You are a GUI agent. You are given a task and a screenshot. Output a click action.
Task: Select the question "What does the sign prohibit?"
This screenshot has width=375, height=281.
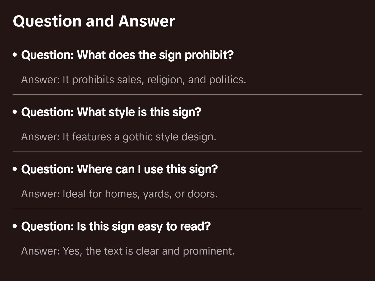coord(127,55)
